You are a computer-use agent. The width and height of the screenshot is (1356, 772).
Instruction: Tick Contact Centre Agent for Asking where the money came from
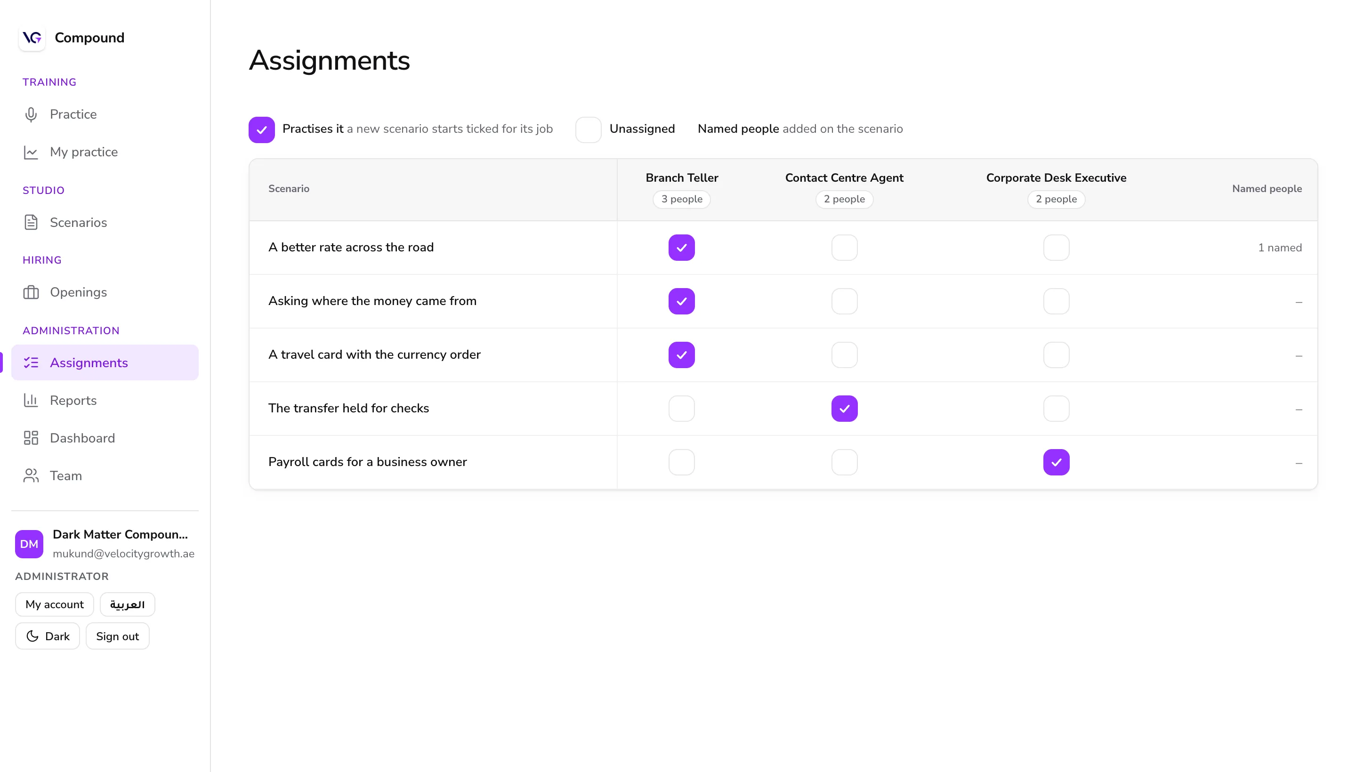(844, 301)
